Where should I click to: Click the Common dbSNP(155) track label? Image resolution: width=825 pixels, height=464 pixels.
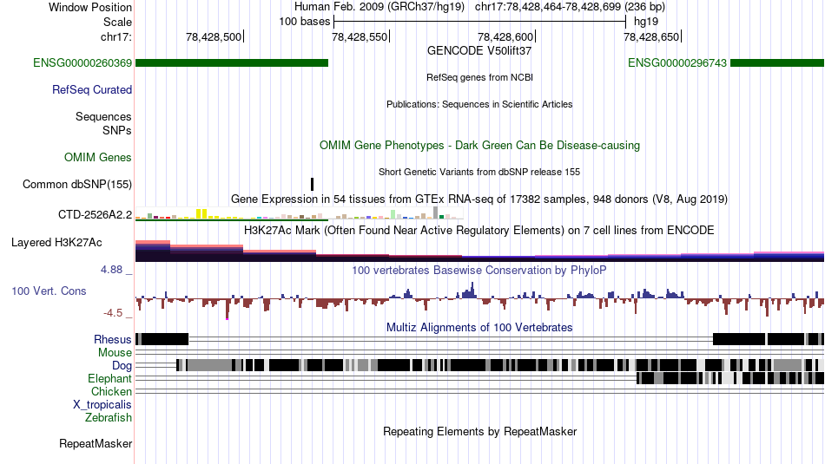point(77,185)
